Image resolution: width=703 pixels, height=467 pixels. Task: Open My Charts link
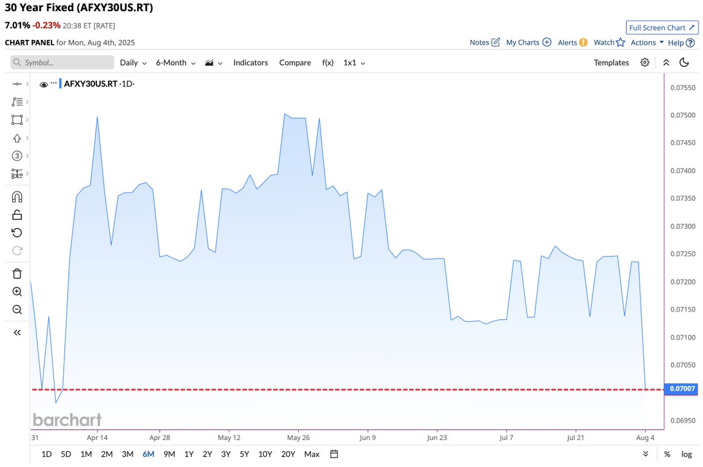coord(523,42)
